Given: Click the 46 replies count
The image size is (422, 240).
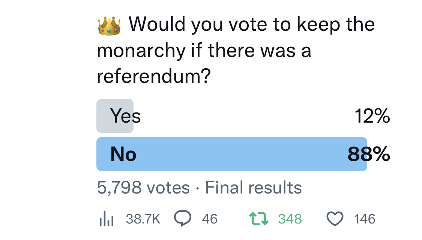Looking at the screenshot, I should pos(209,219).
